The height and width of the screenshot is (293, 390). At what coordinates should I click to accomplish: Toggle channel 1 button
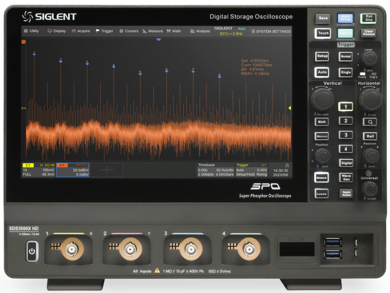[345, 107]
